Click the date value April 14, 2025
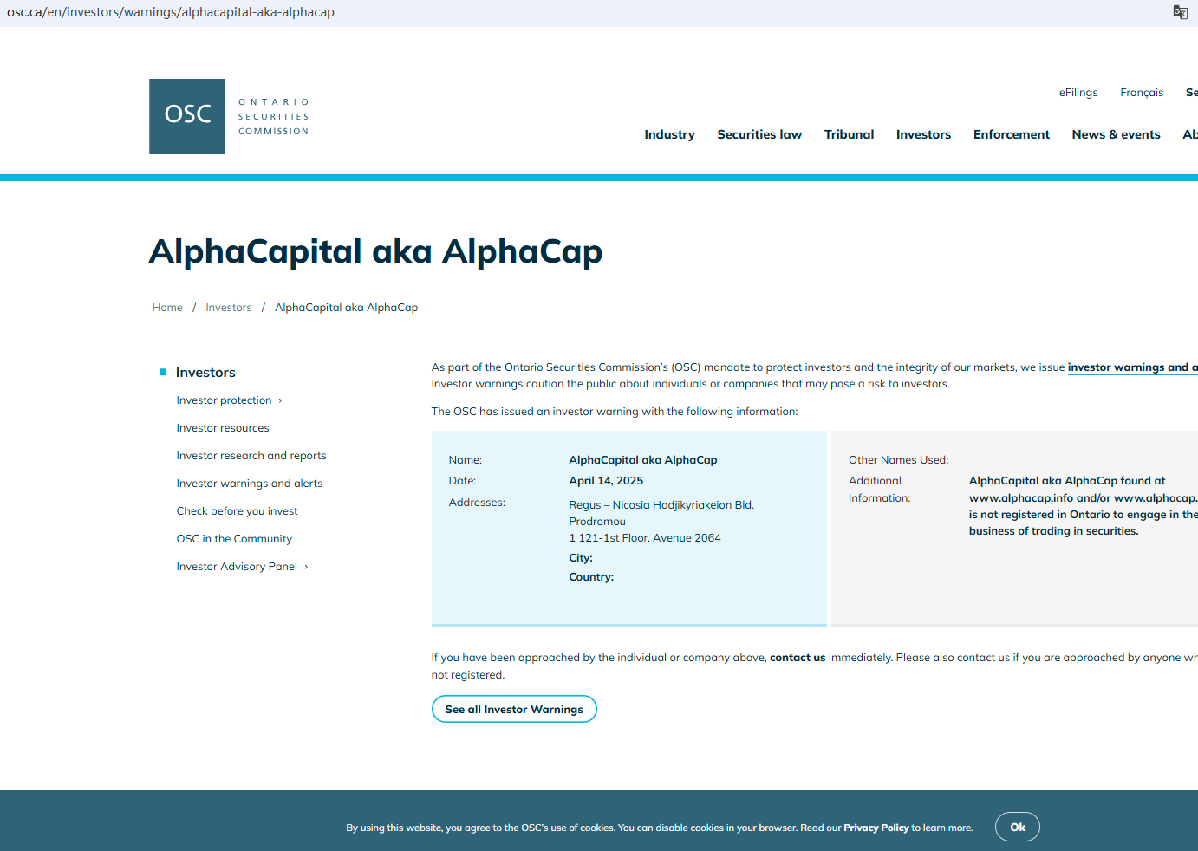 click(606, 481)
